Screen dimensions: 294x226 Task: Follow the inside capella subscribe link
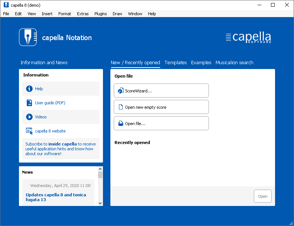pos(62,144)
